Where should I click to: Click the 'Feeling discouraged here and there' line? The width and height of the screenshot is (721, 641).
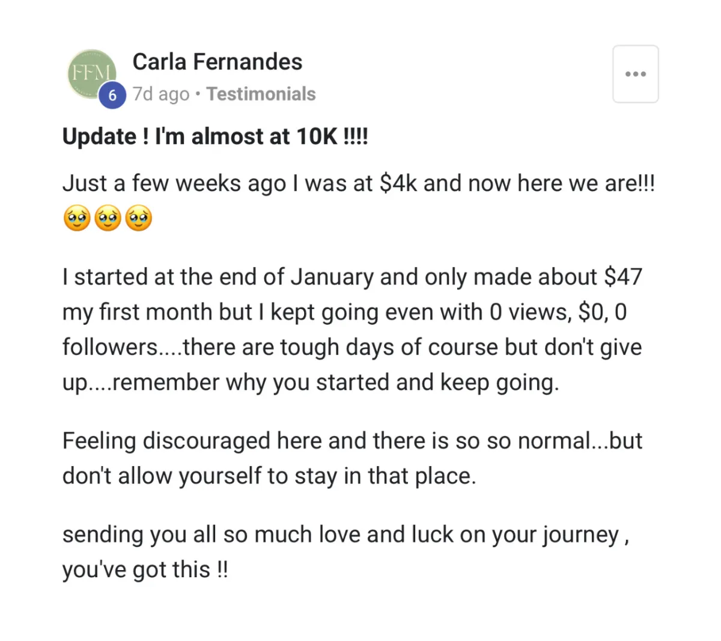pyautogui.click(x=353, y=441)
